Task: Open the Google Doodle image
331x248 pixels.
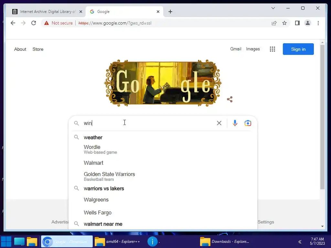Action: [x=163, y=83]
